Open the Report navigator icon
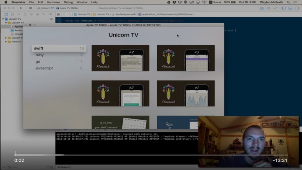Image resolution: width=302 pixels, height=170 pixels. 50,14
